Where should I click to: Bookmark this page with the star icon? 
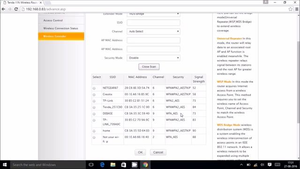coord(291,9)
